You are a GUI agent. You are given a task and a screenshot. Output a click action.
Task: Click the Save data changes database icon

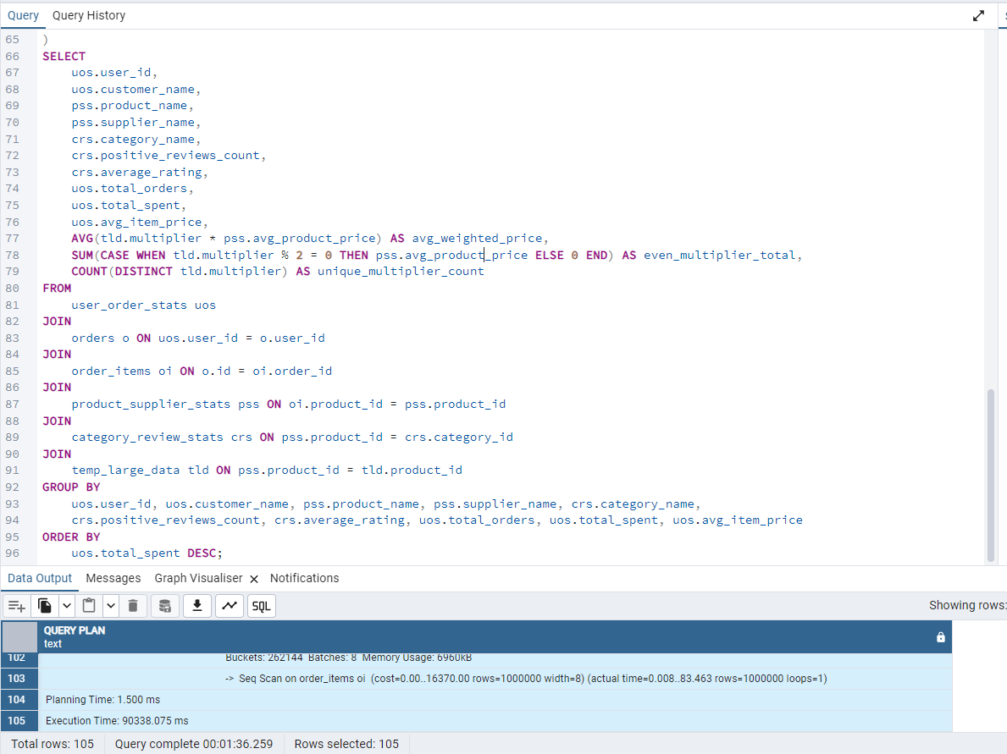[x=165, y=606]
